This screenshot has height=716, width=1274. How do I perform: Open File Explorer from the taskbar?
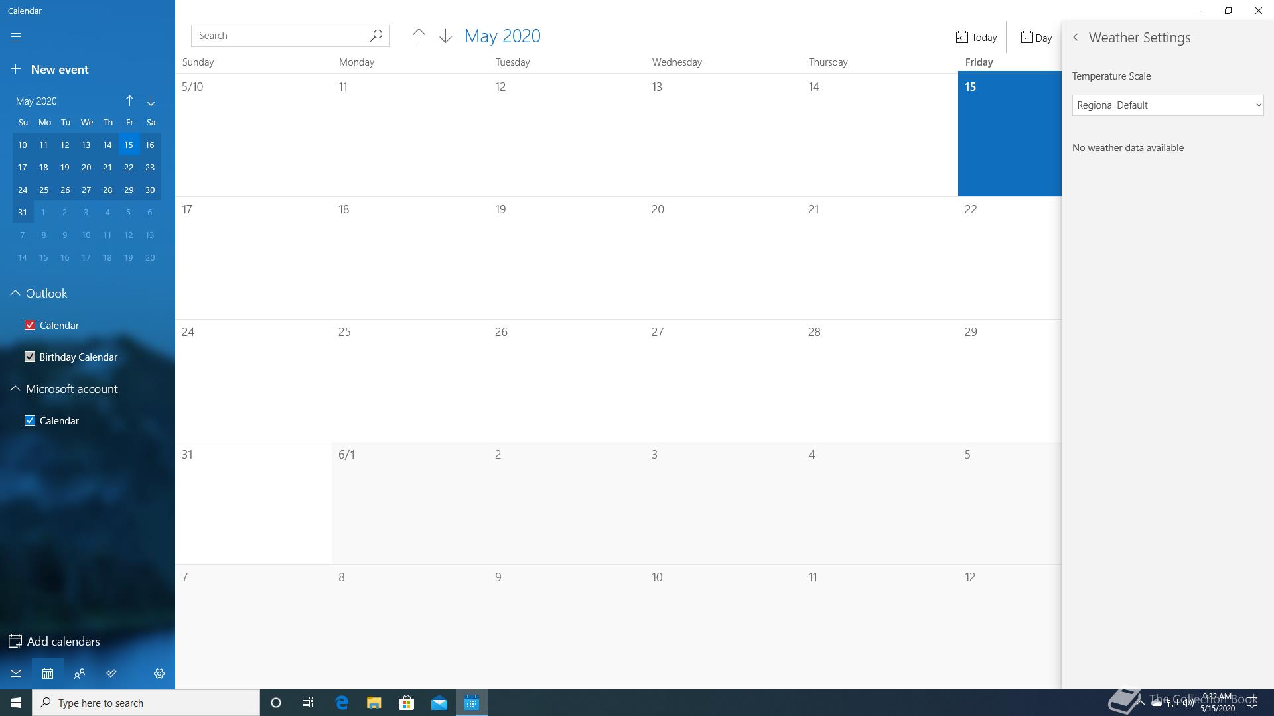tap(374, 703)
